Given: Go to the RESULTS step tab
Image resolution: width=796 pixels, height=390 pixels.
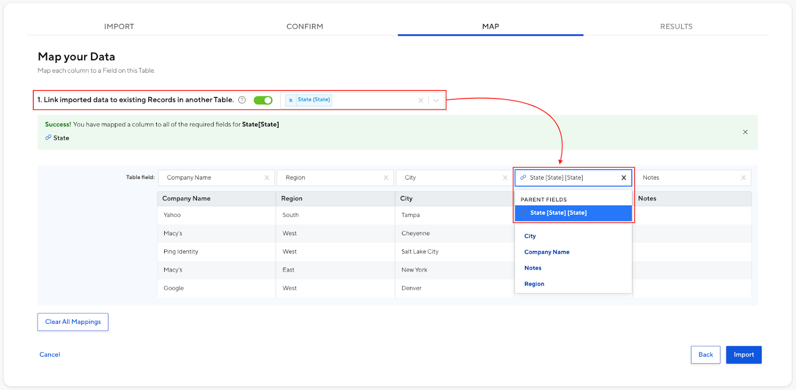Looking at the screenshot, I should pyautogui.click(x=676, y=26).
